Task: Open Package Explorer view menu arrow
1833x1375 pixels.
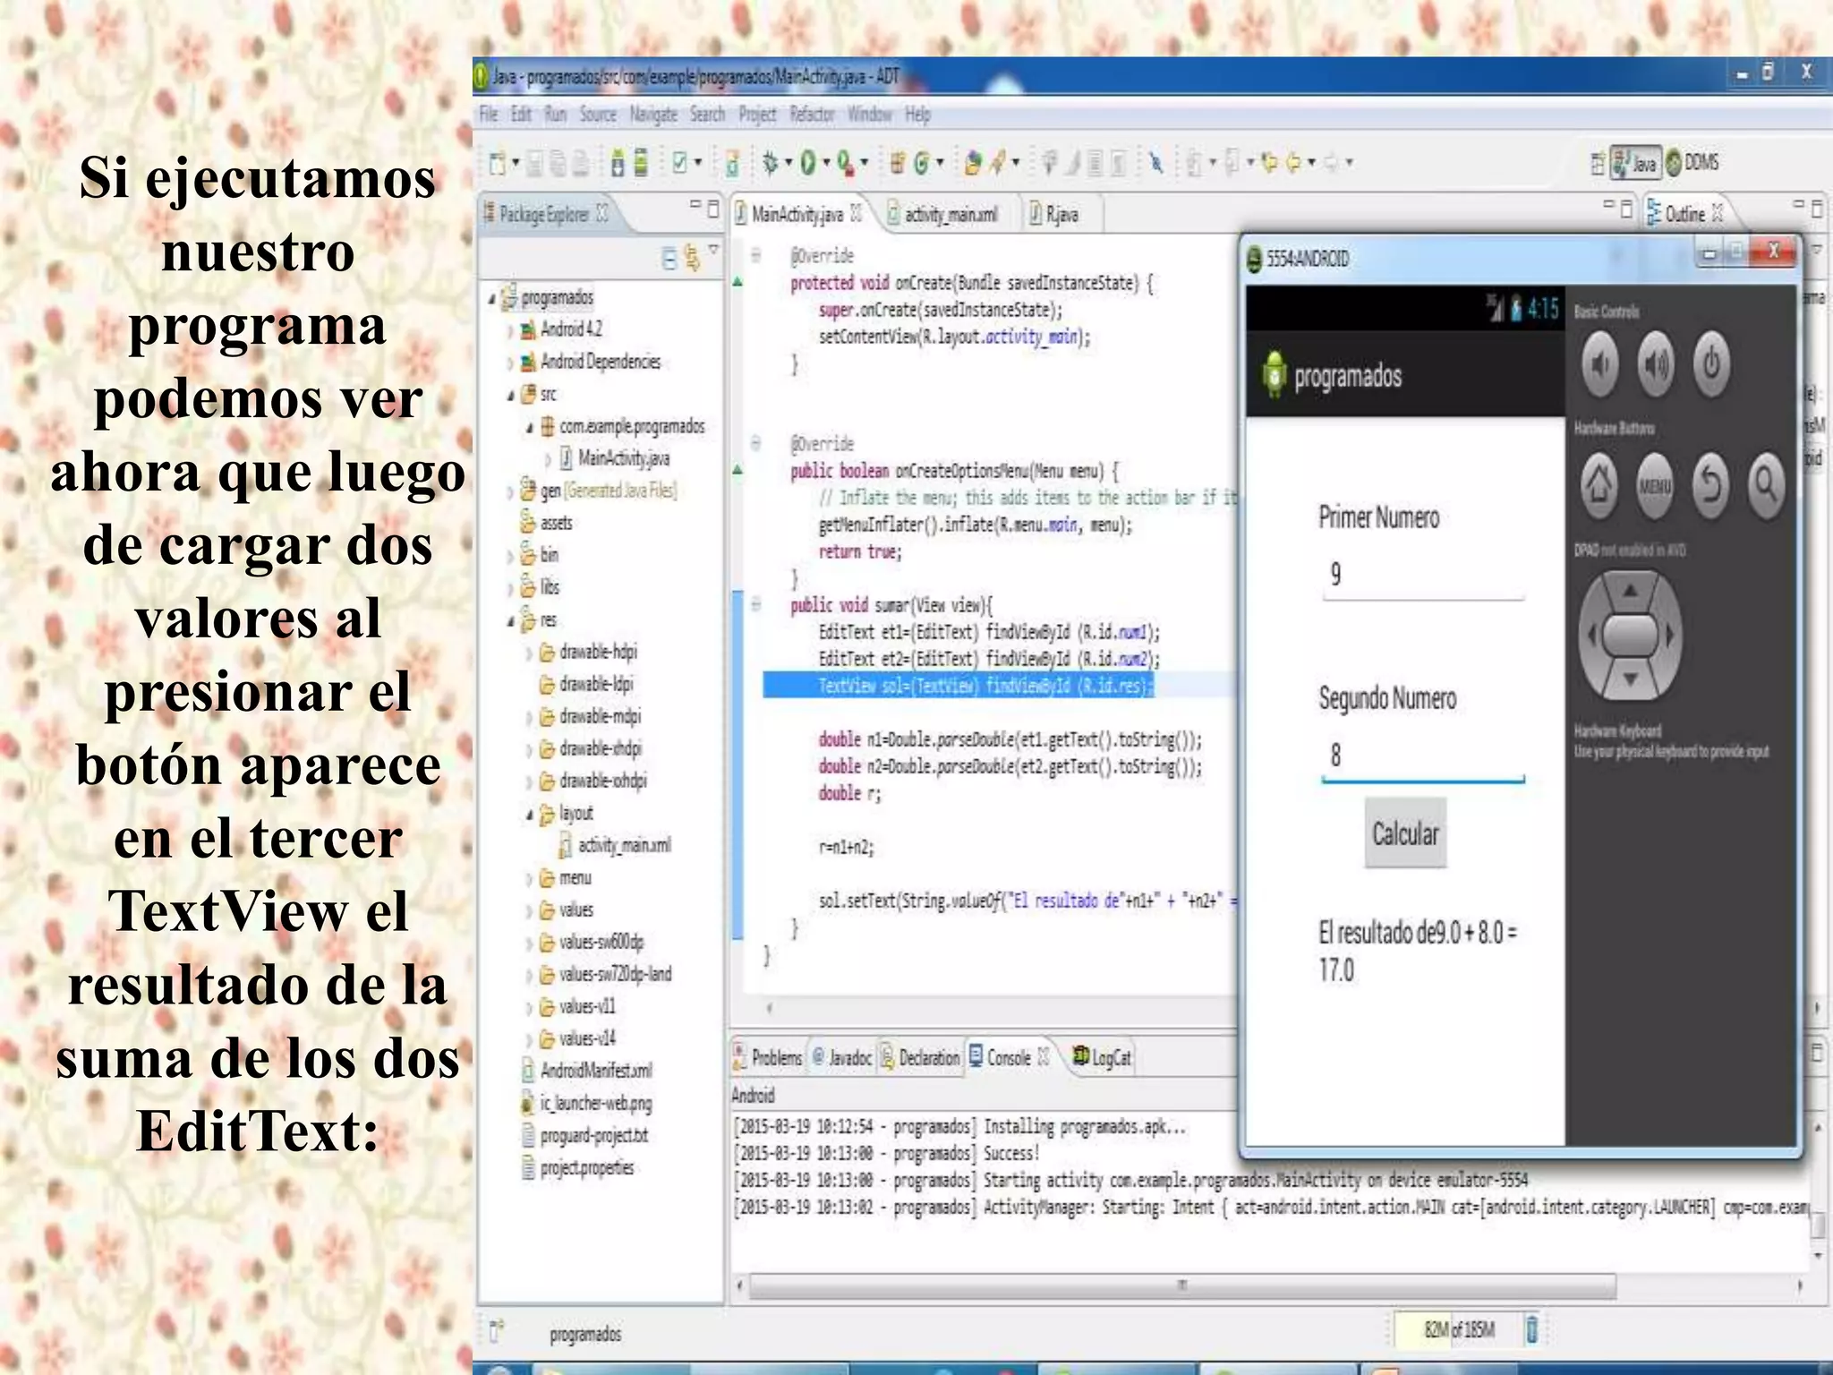Action: coord(713,250)
